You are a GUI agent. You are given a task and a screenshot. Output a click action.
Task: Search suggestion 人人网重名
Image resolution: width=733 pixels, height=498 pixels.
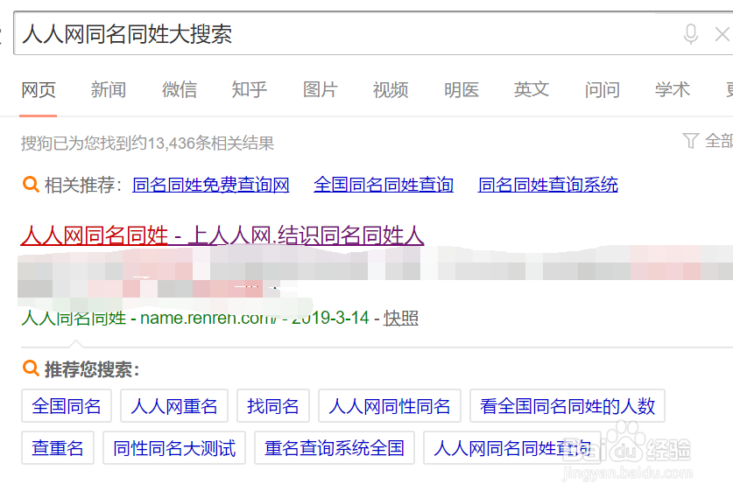pyautogui.click(x=174, y=406)
